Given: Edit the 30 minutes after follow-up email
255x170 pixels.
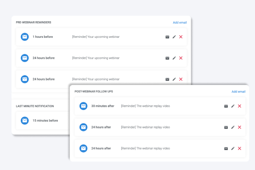Looking at the screenshot, I should coord(233,106).
